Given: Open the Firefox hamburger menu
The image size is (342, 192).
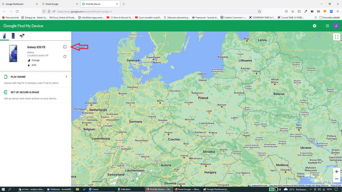Looking at the screenshot, I should tap(338, 11).
